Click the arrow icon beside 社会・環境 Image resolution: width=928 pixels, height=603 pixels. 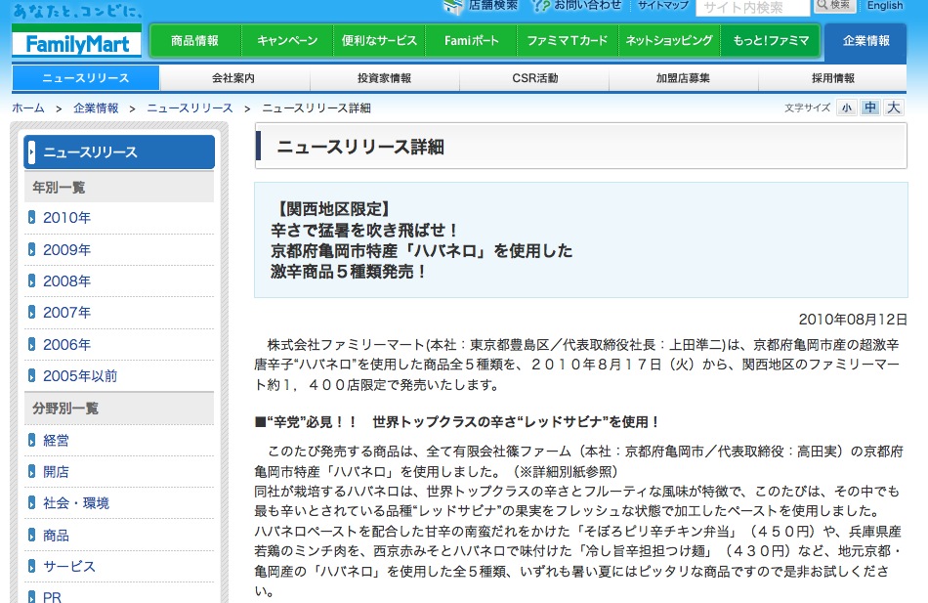(32, 503)
